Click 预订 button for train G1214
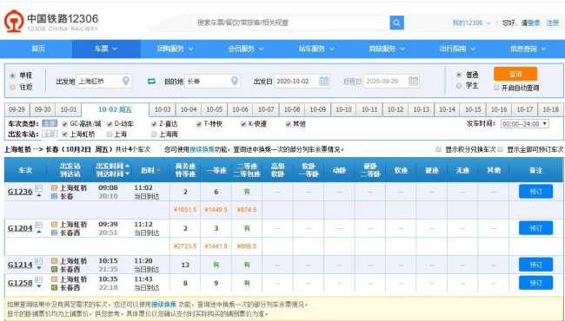565x321 pixels. 535,265
